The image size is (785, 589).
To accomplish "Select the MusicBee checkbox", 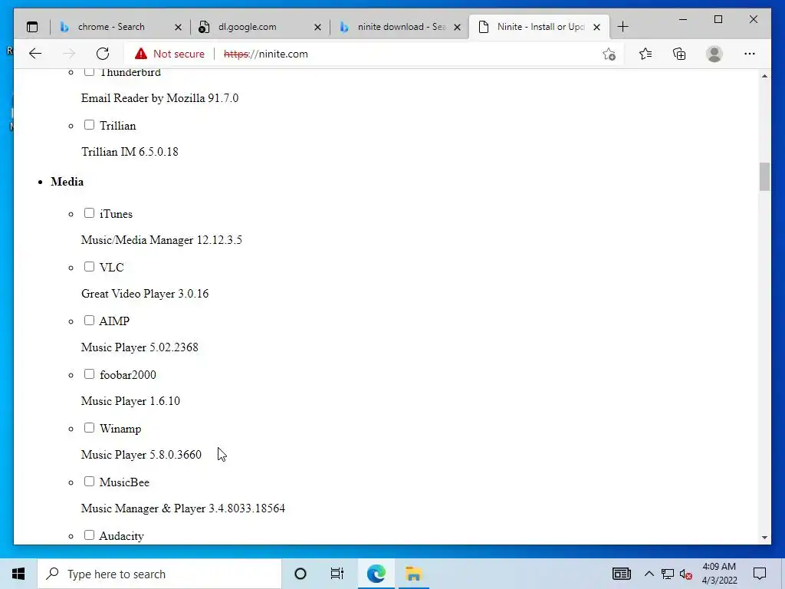I will pyautogui.click(x=89, y=482).
